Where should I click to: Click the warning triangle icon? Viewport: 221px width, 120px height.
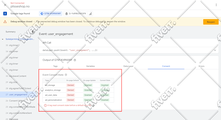pyautogui.click(x=5, y=21)
